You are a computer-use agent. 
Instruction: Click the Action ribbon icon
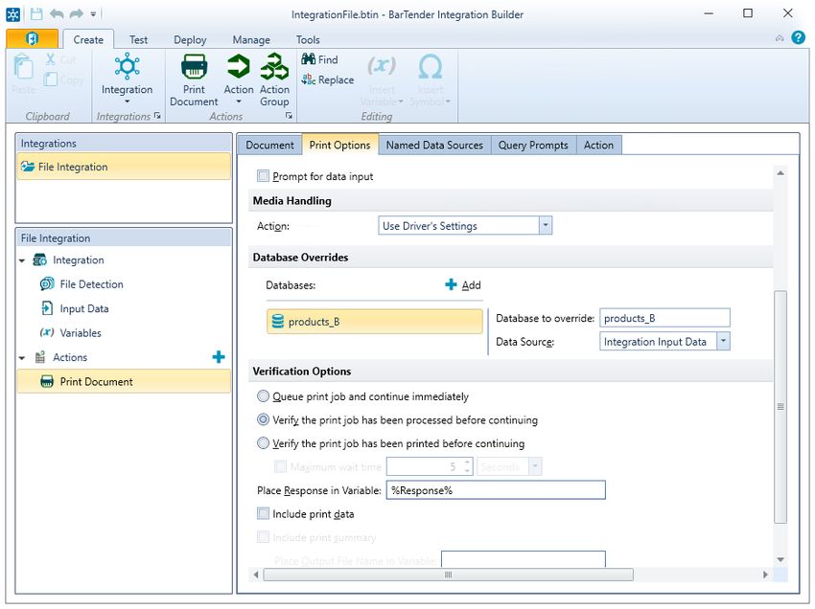(239, 66)
